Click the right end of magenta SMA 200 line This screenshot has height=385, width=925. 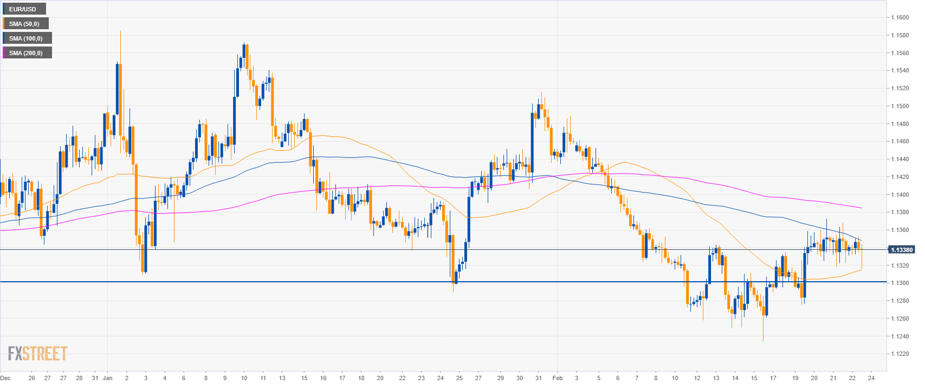coord(861,208)
